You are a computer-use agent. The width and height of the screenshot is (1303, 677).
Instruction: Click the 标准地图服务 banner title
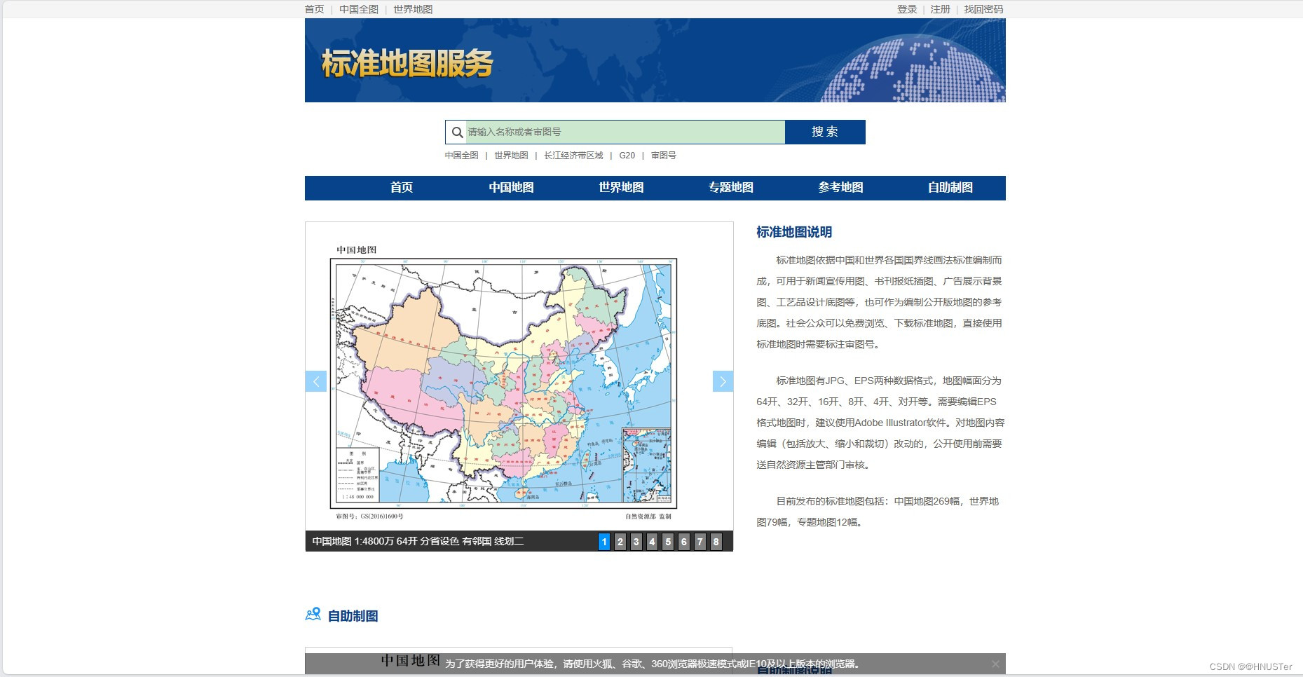(407, 64)
